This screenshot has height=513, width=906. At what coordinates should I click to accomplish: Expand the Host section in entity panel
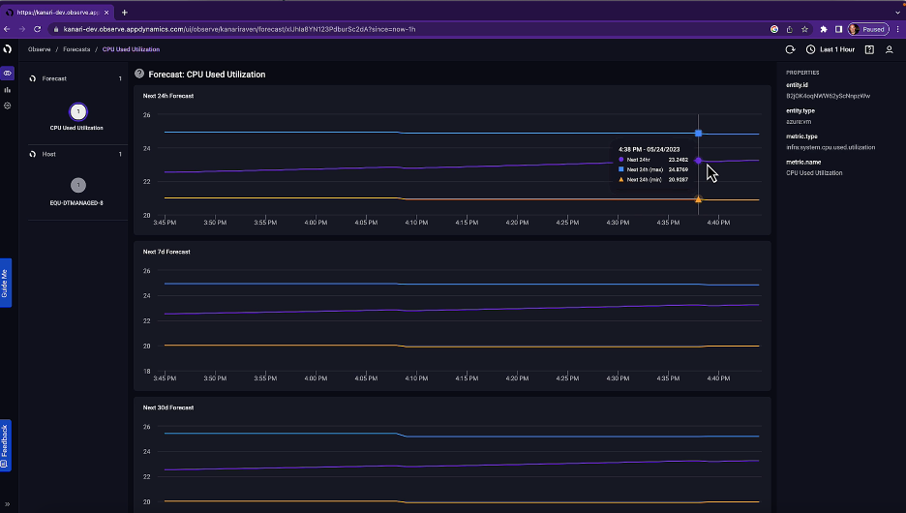click(x=48, y=154)
